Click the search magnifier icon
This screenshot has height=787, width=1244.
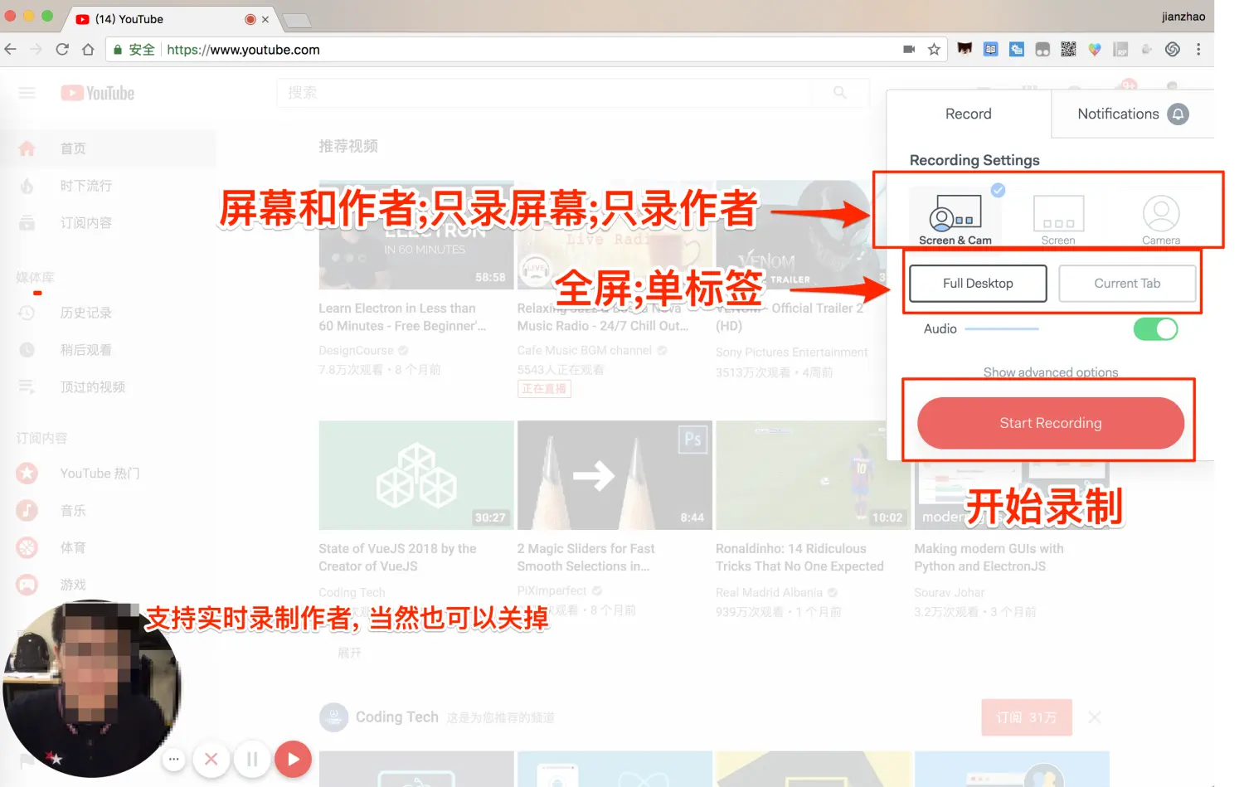[839, 93]
